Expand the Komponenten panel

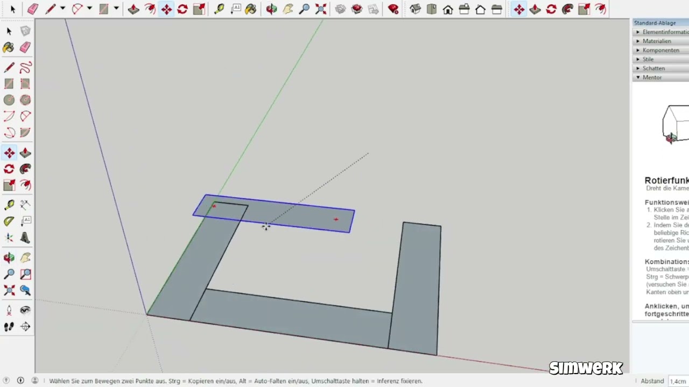660,51
